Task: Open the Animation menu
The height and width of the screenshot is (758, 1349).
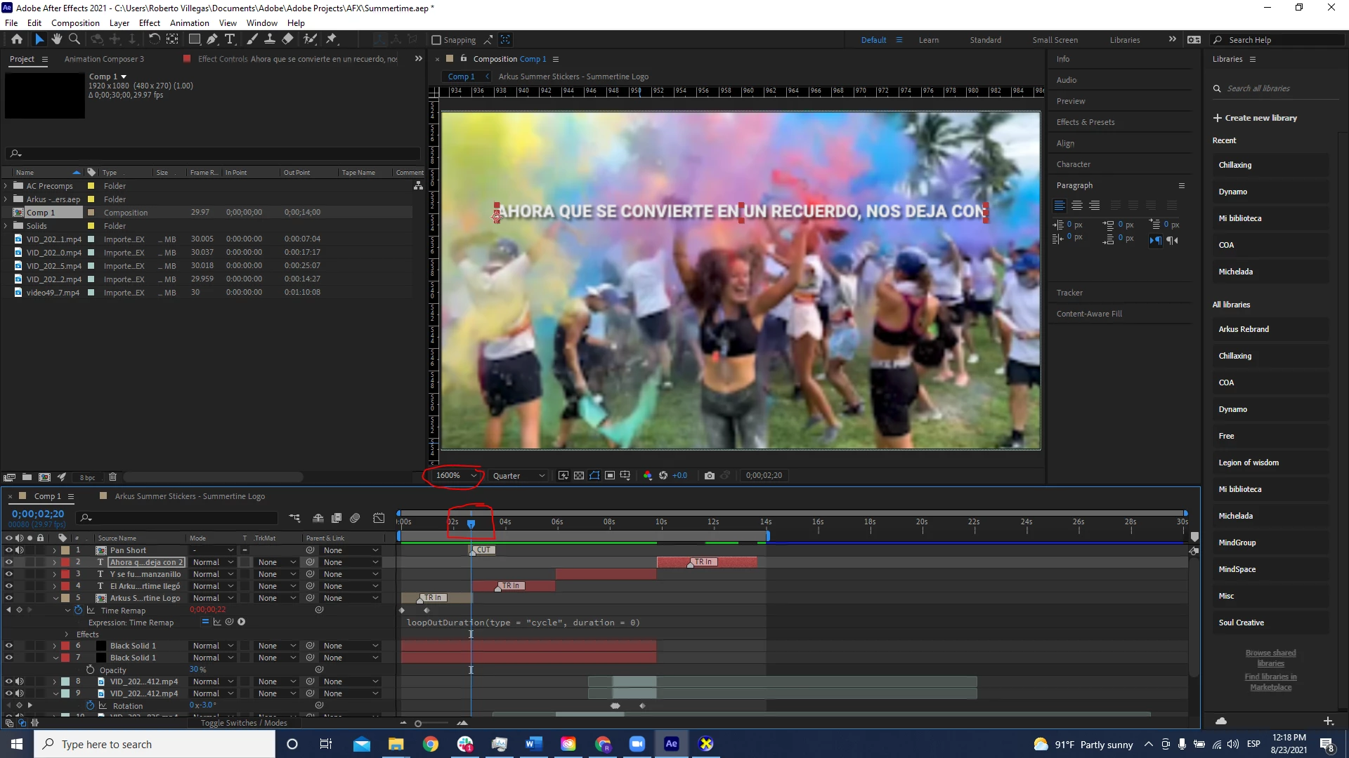Action: [189, 22]
